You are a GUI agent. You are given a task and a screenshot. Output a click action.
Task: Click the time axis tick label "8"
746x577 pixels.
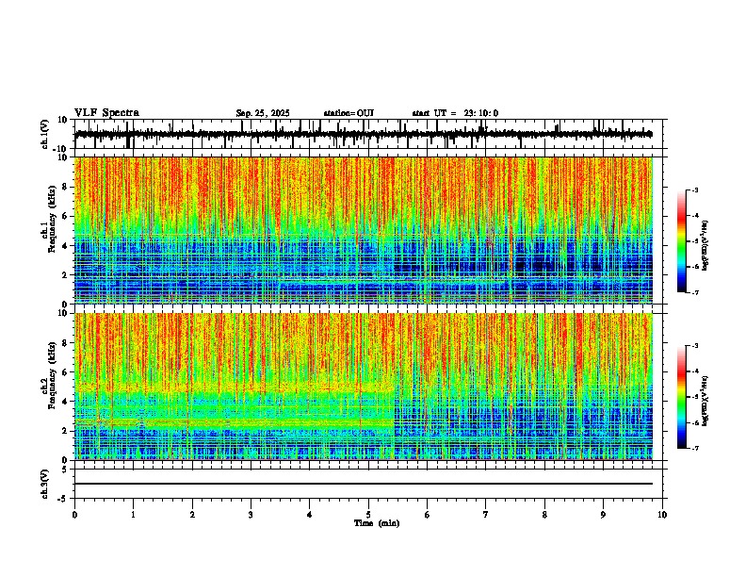[544, 515]
